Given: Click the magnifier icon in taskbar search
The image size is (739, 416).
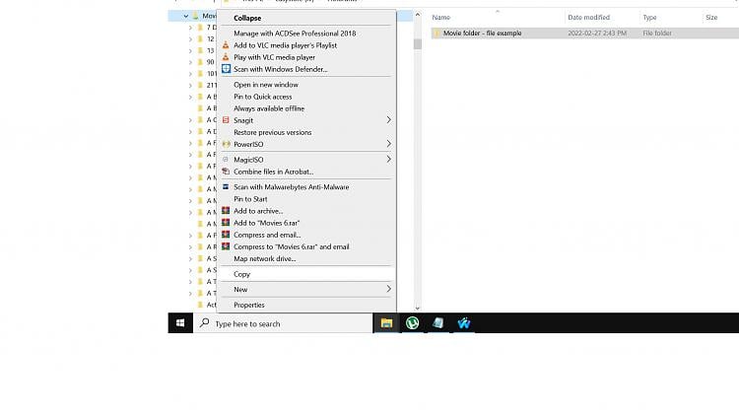Looking at the screenshot, I should tap(205, 323).
